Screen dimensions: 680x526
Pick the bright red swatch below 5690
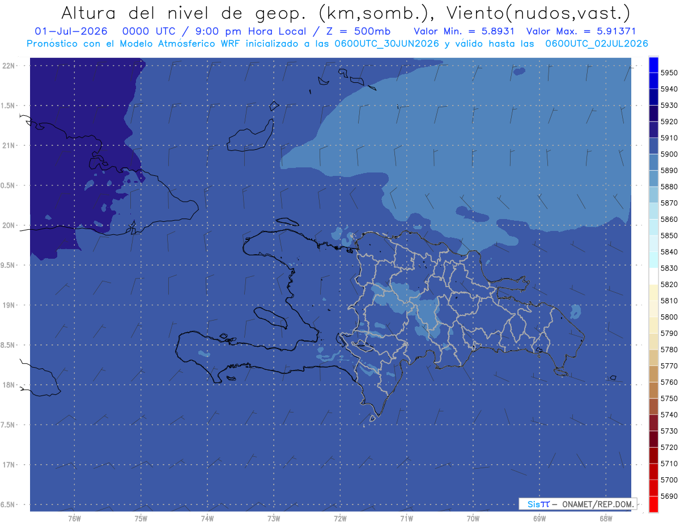pos(653,504)
